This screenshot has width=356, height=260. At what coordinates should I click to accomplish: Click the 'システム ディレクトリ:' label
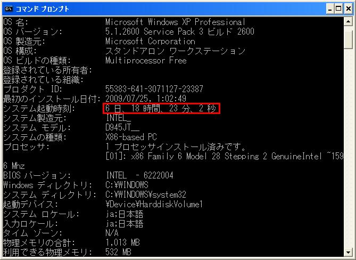[x=49, y=194]
